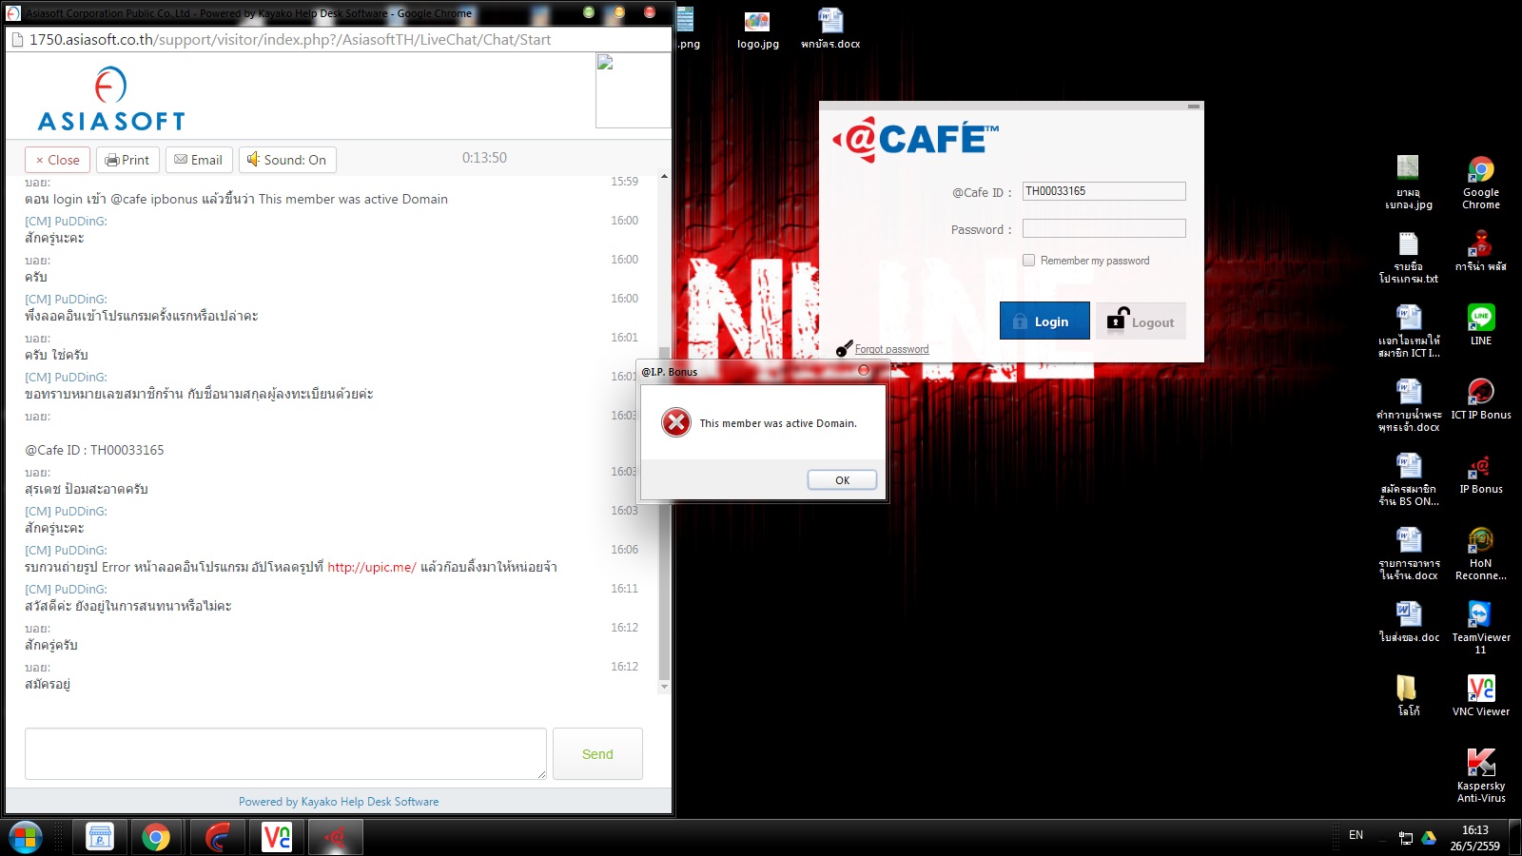Switch to VNC Viewer in the taskbar
This screenshot has height=856, width=1522.
277,837
